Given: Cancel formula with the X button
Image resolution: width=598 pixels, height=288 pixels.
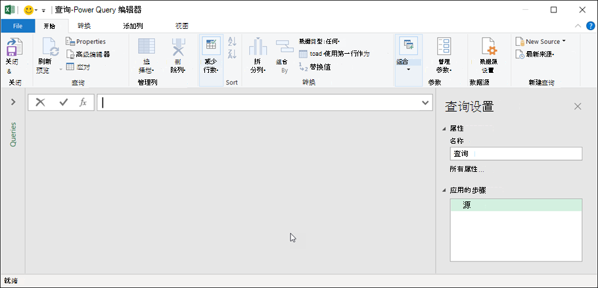Looking at the screenshot, I should (x=41, y=102).
